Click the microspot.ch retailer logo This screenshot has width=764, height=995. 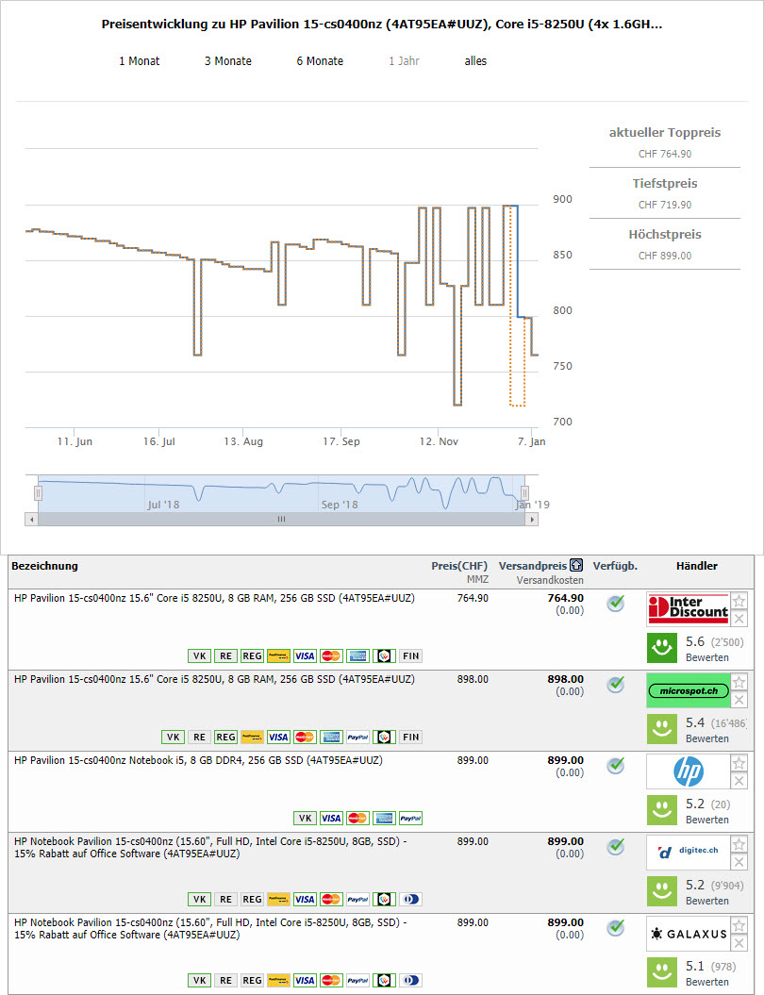688,690
